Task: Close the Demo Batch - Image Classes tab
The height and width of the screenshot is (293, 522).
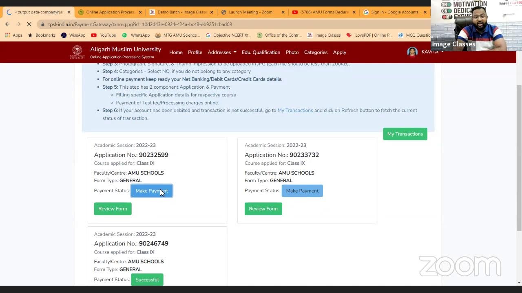Action: [x=212, y=12]
